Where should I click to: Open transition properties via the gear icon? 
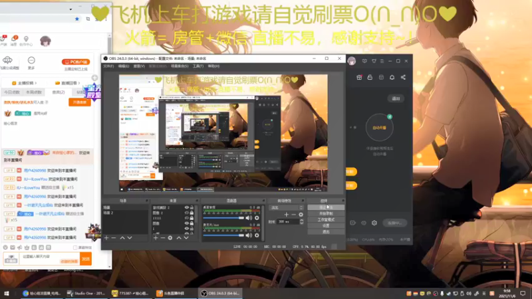[301, 215]
